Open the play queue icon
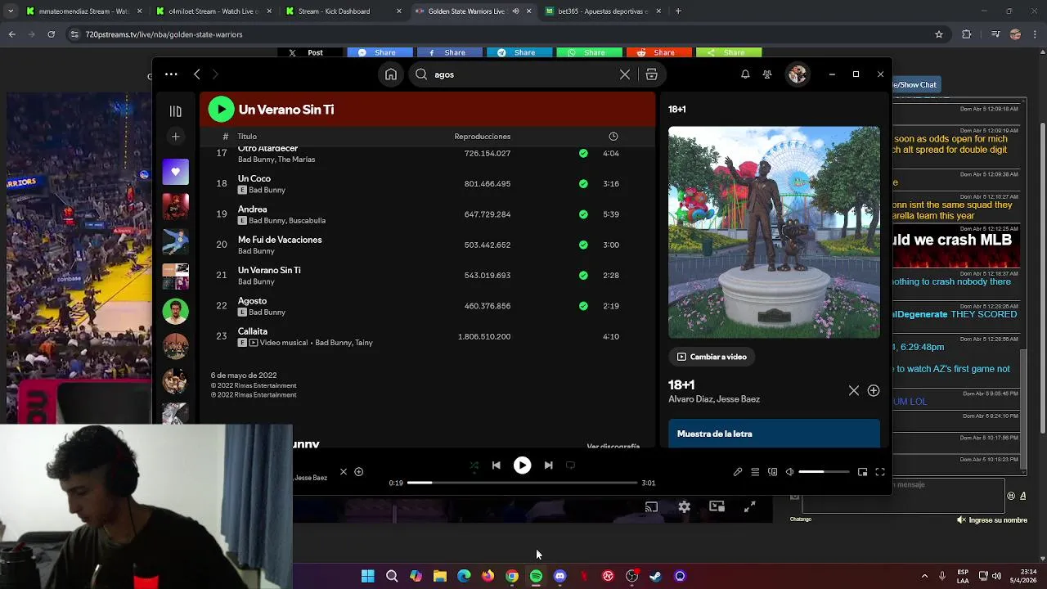 pos(755,472)
